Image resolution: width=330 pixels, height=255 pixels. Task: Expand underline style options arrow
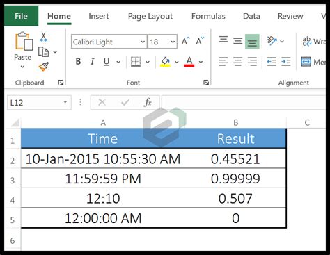pyautogui.click(x=118, y=62)
